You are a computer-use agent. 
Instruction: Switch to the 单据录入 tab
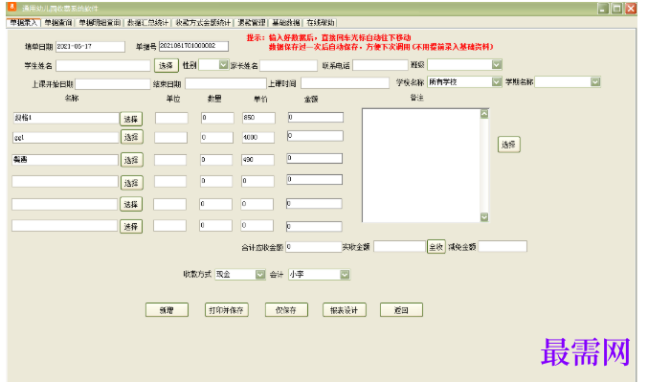click(24, 23)
